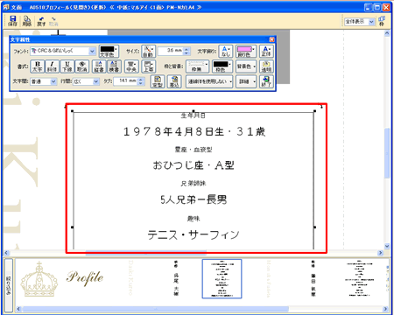Increase font size with up stepper arrow
This screenshot has width=394, height=315.
(x=187, y=49)
